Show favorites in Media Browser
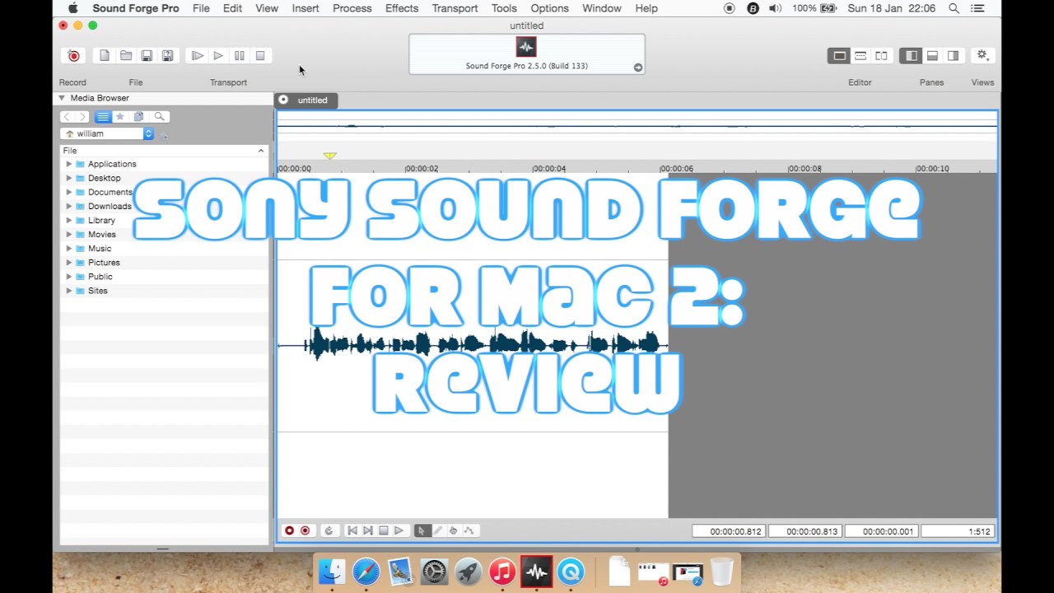Screen dimensions: 1054x593 coord(120,117)
